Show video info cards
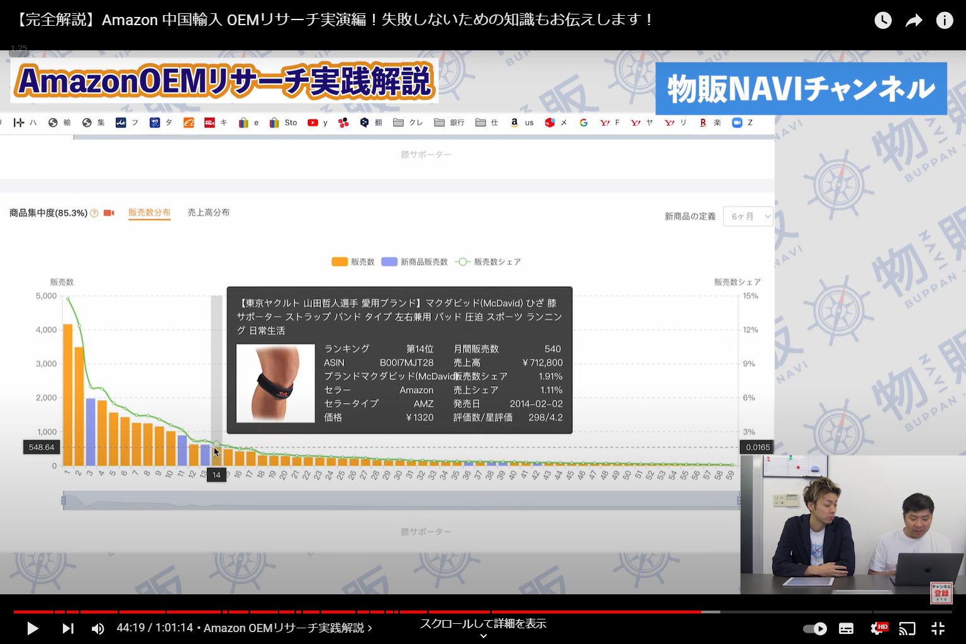 tap(945, 20)
